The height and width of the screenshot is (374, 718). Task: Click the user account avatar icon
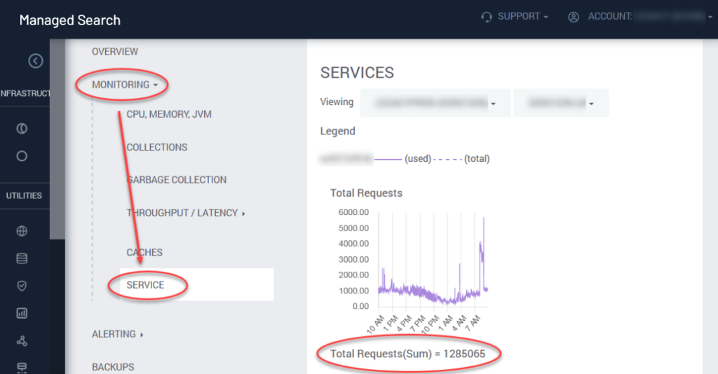574,17
